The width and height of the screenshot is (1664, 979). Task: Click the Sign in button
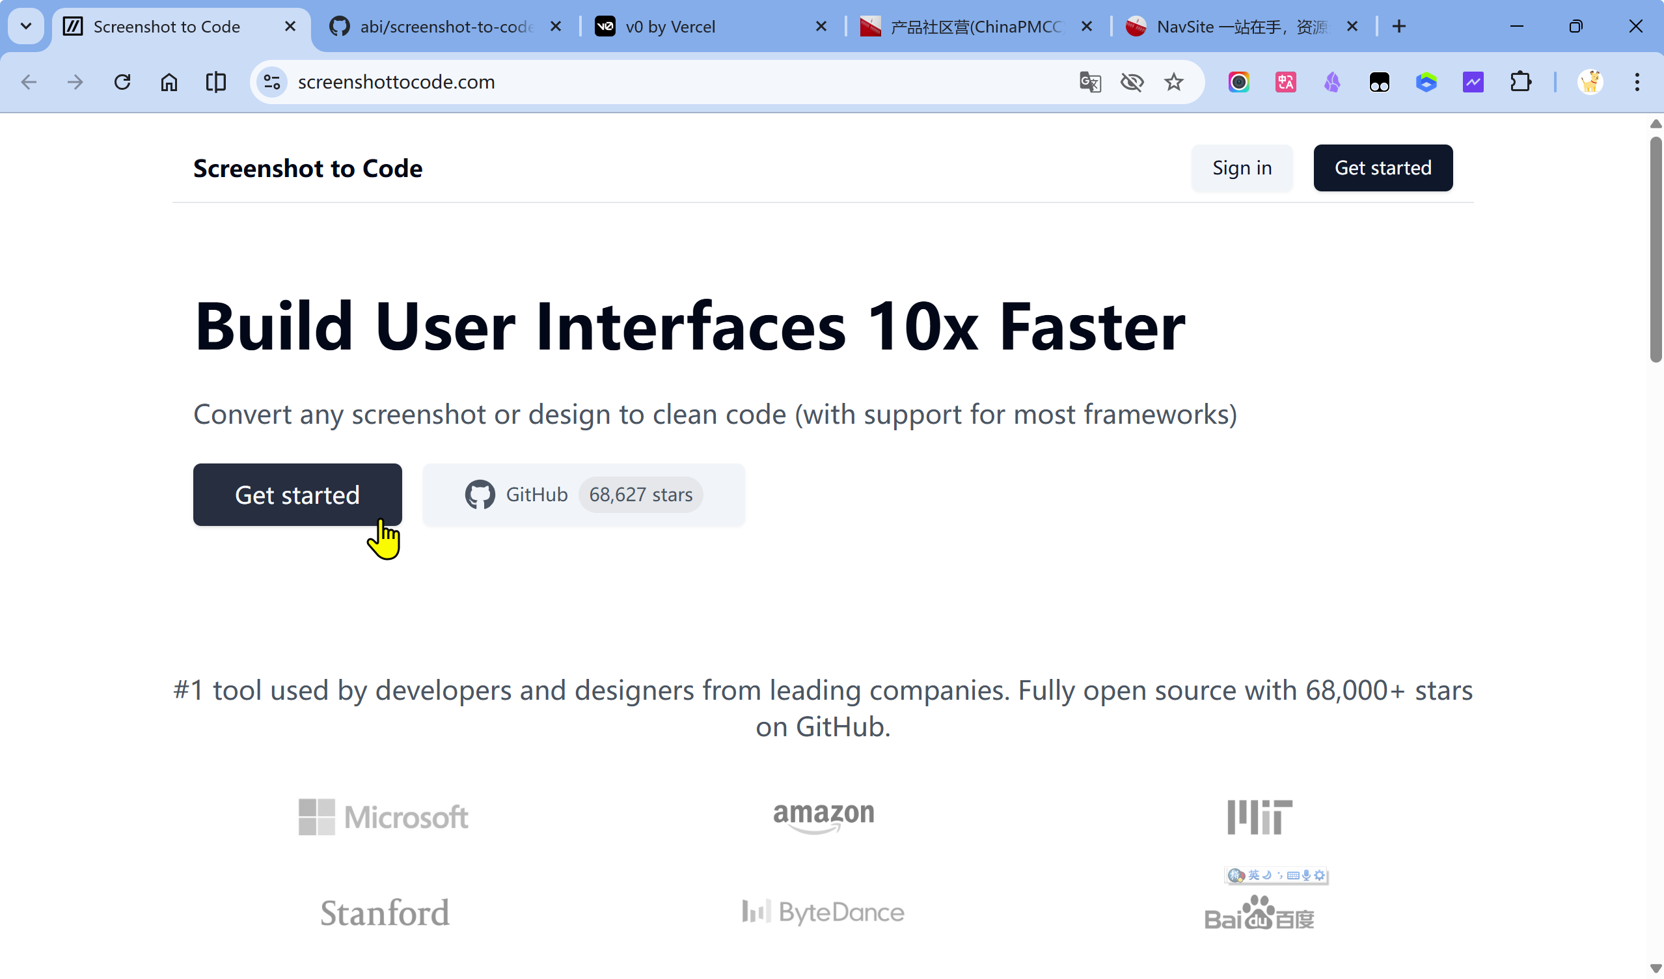[x=1242, y=168]
